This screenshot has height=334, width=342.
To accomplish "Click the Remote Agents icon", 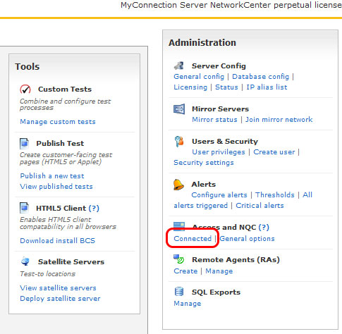I will pos(179,259).
